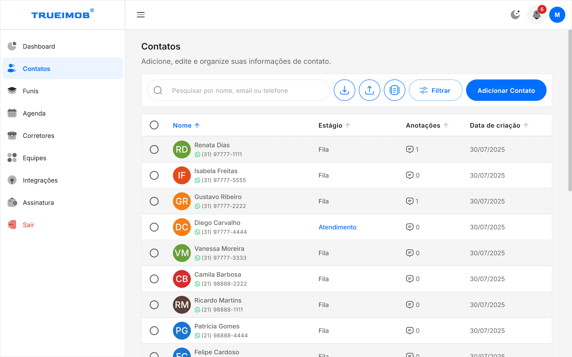This screenshot has height=357, width=572.
Task: Open the Filtrar filter button
Action: pyautogui.click(x=435, y=90)
